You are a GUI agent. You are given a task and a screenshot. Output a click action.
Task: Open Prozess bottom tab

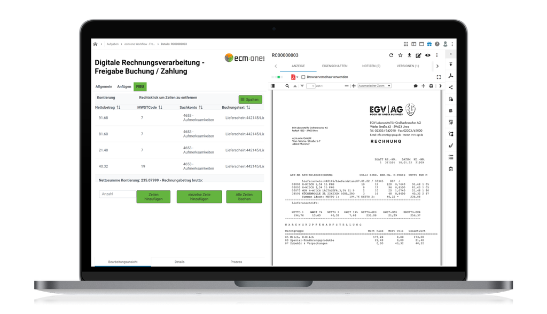(236, 262)
